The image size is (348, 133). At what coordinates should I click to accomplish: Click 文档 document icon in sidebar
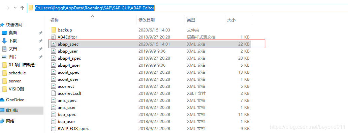tap(4, 49)
